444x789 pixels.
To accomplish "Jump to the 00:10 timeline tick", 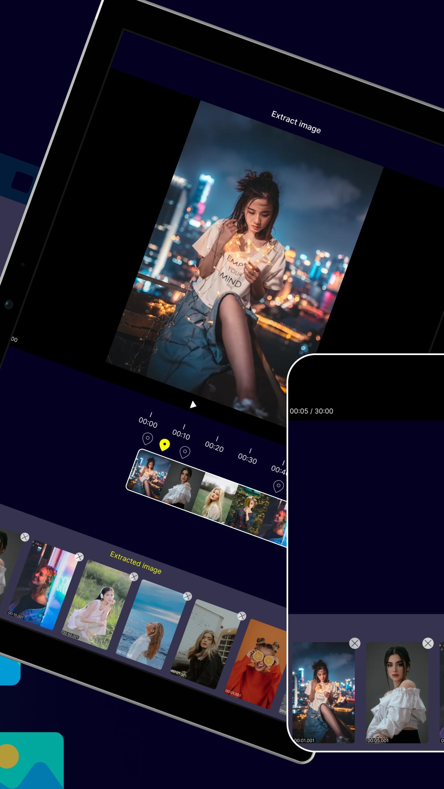I will (x=182, y=433).
